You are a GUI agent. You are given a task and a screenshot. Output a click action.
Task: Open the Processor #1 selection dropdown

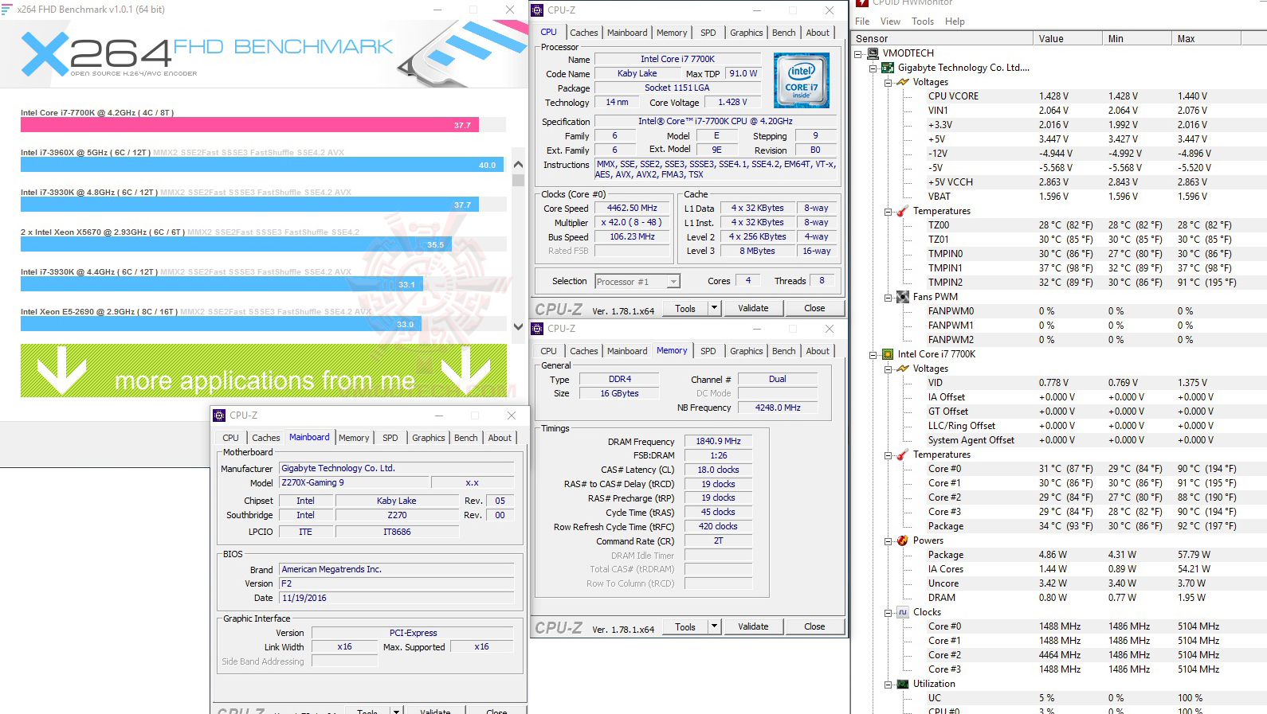[673, 282]
